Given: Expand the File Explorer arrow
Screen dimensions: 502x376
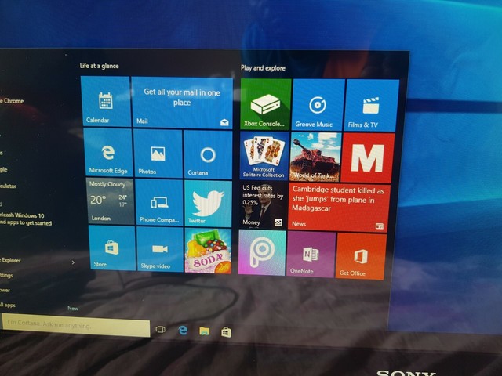Looking at the screenshot, I should pyautogui.click(x=73, y=262).
